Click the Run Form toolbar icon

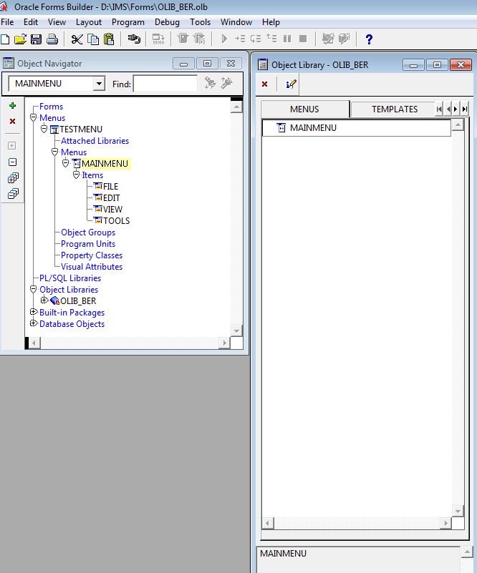tap(183, 39)
